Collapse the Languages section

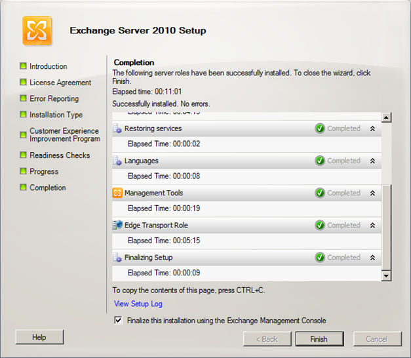click(x=372, y=161)
